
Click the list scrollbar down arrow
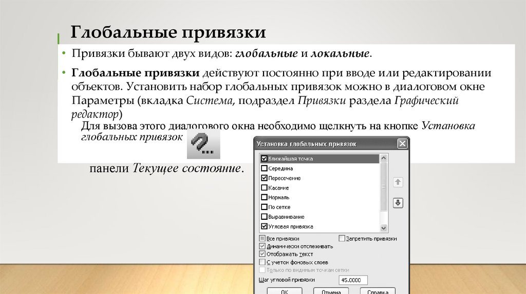point(384,228)
